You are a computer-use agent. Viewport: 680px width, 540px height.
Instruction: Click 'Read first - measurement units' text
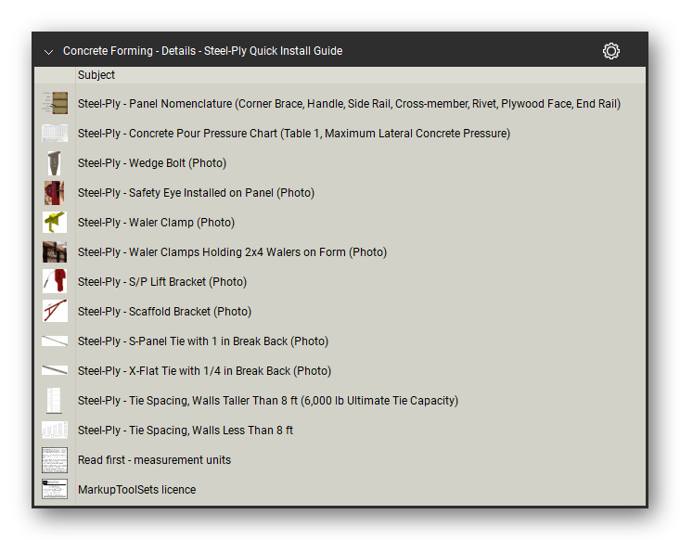tap(154, 460)
